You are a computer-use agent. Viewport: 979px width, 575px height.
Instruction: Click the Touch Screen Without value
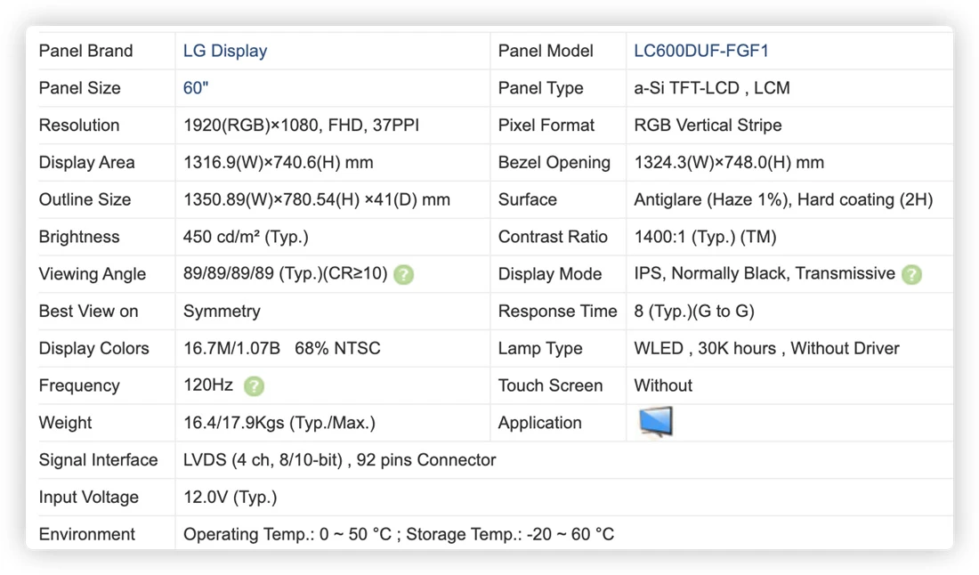[x=663, y=385]
